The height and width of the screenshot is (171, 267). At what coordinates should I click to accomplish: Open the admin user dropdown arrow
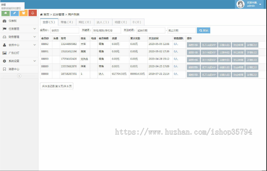click(x=260, y=4)
